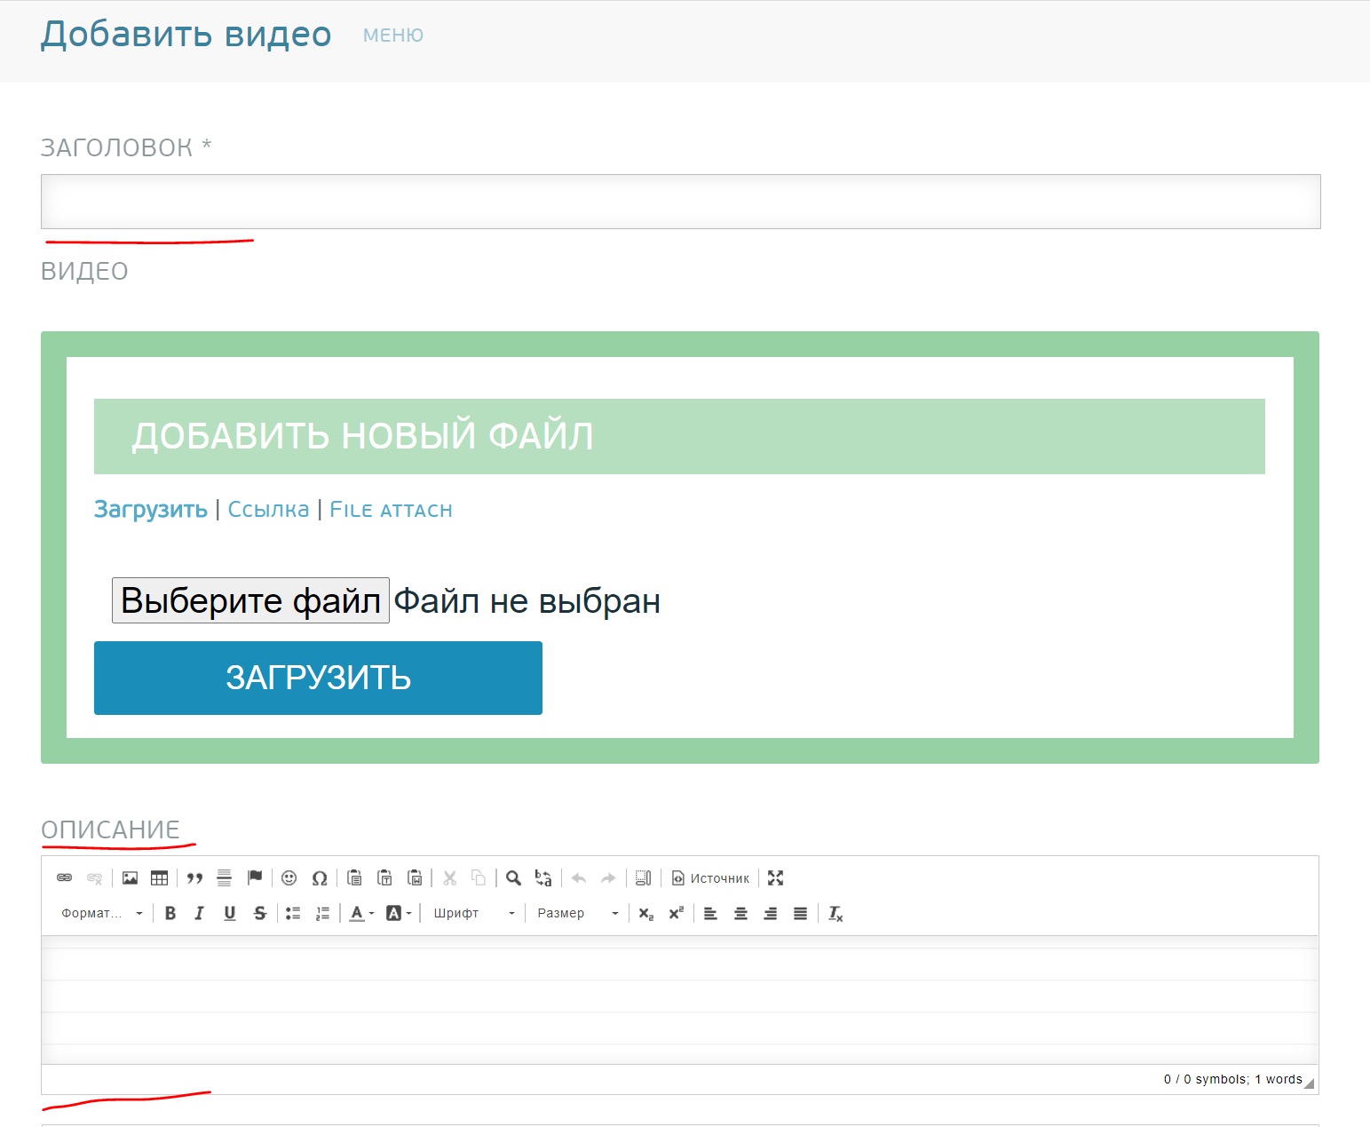This screenshot has width=1370, height=1127.
Task: Focus the Заголовок title input field
Action: click(x=680, y=202)
